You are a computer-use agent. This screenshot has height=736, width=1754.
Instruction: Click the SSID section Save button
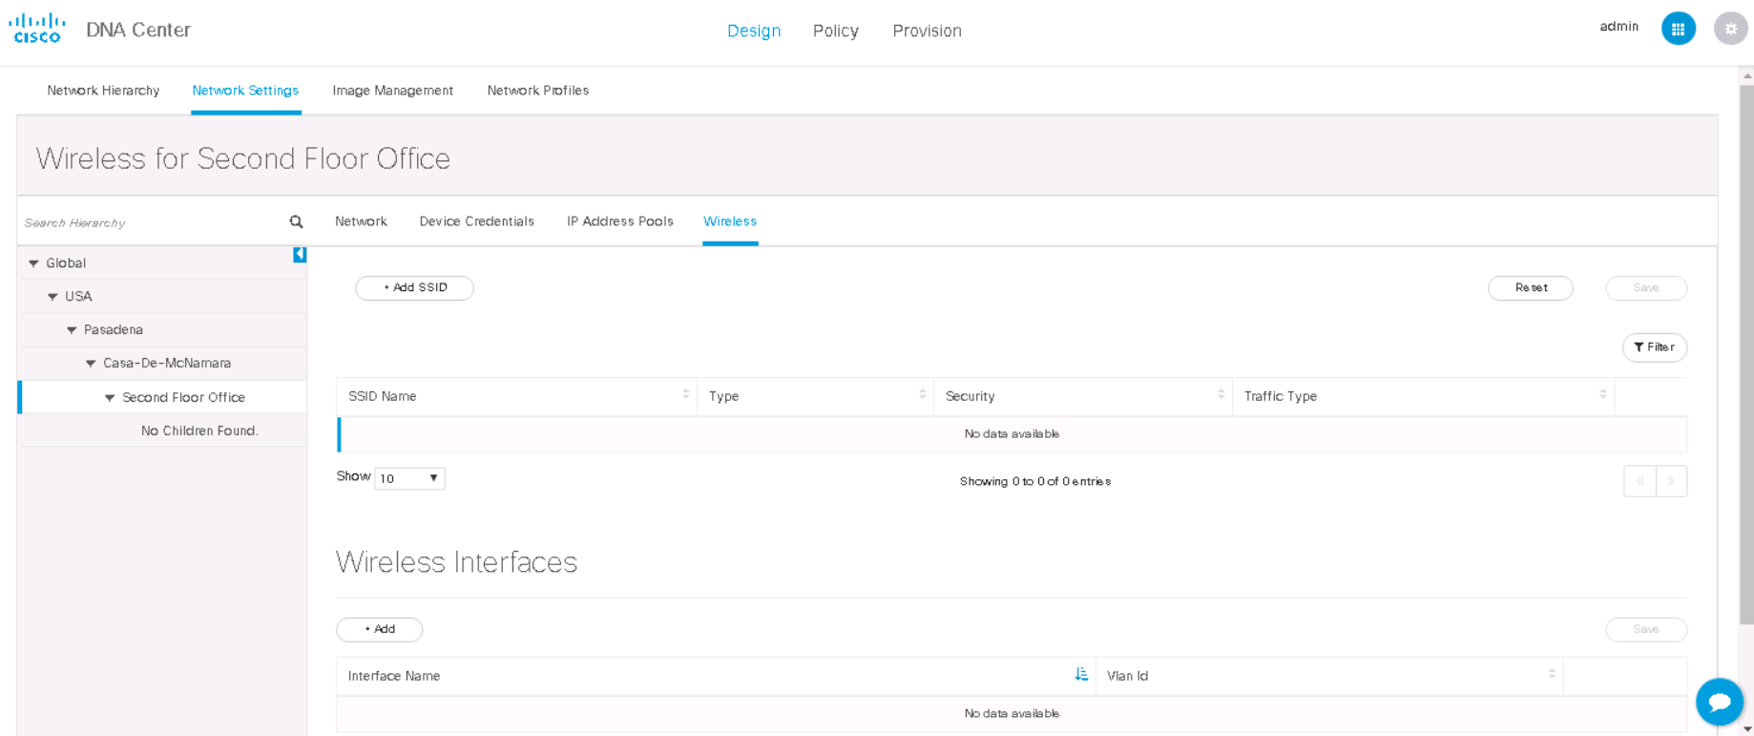point(1646,287)
